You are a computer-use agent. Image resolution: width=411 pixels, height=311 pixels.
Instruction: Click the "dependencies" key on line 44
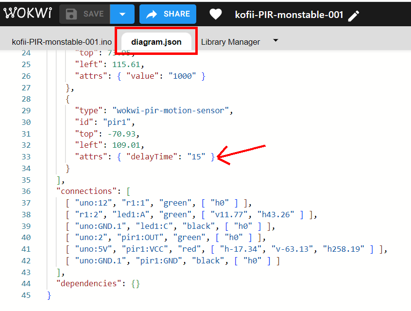pos(87,283)
